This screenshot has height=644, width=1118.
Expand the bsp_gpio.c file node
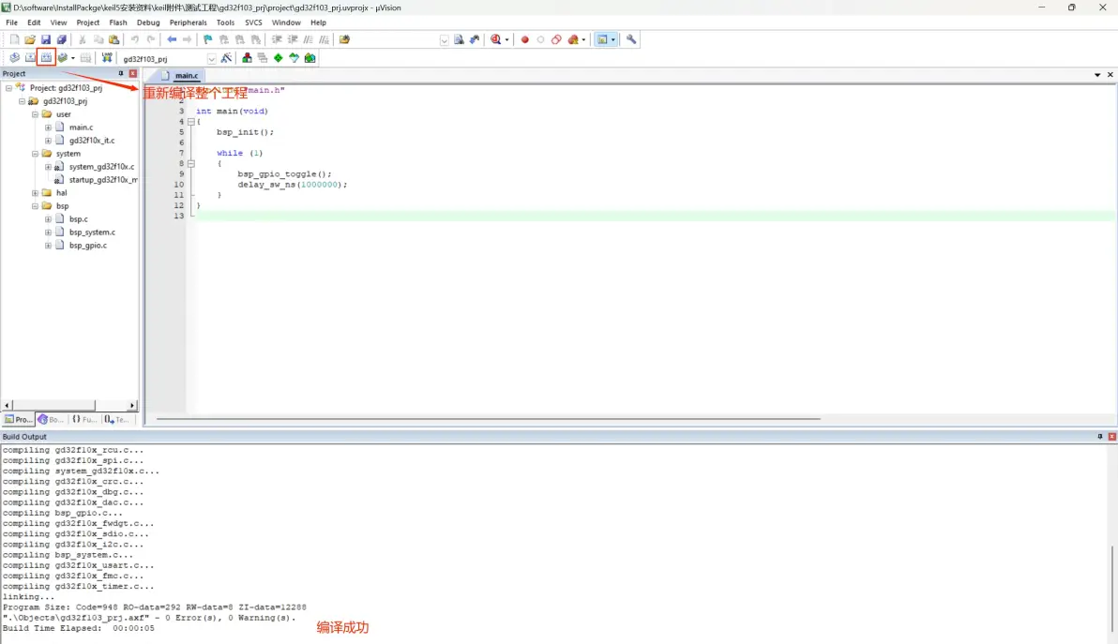[48, 246]
